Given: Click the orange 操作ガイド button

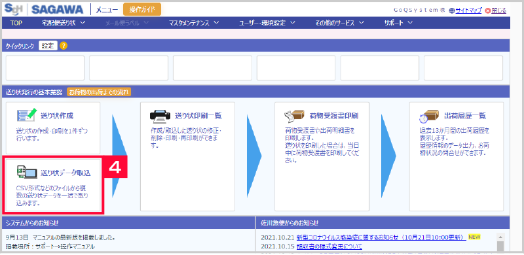Looking at the screenshot, I should (x=142, y=10).
